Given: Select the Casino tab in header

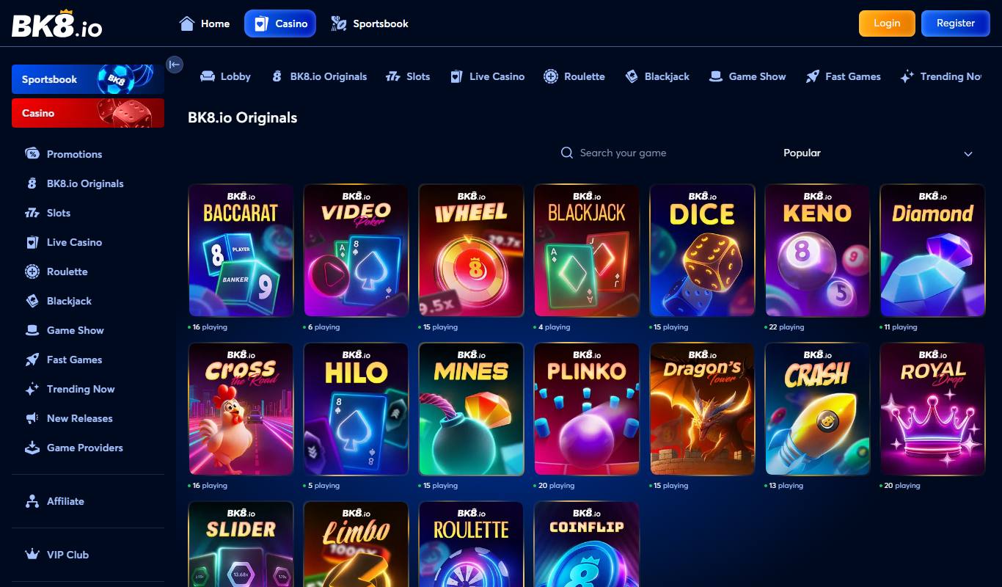Looking at the screenshot, I should (280, 23).
